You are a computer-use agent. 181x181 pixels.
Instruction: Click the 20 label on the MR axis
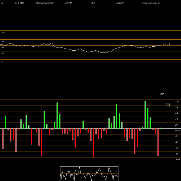[177, 125]
